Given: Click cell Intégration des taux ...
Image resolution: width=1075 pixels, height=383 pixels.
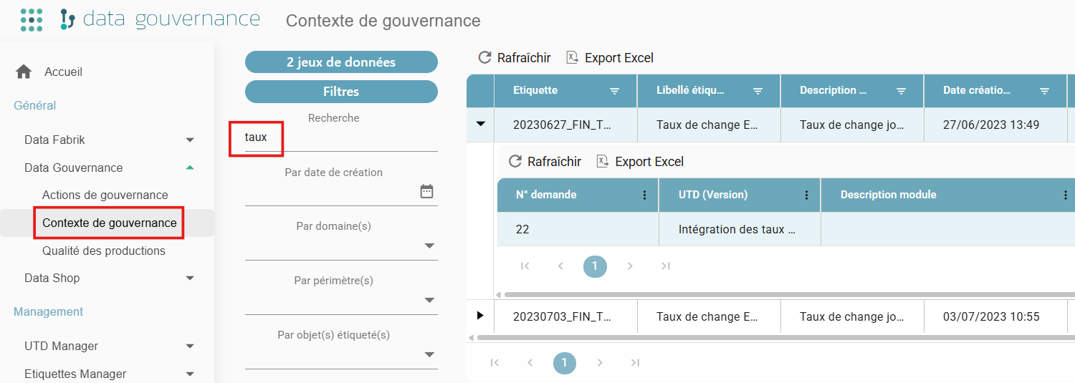Looking at the screenshot, I should coord(740,230).
